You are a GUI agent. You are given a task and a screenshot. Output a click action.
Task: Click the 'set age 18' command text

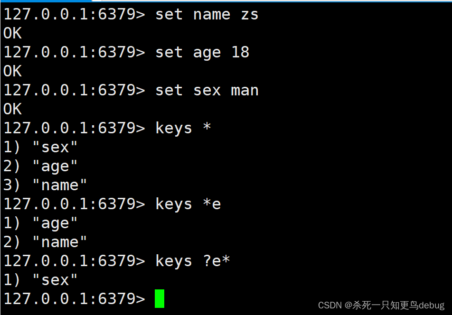point(202,53)
